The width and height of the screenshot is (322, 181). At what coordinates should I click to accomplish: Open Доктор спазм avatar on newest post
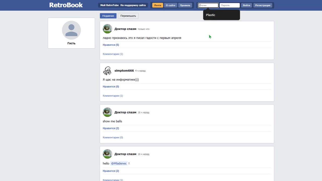click(x=107, y=29)
